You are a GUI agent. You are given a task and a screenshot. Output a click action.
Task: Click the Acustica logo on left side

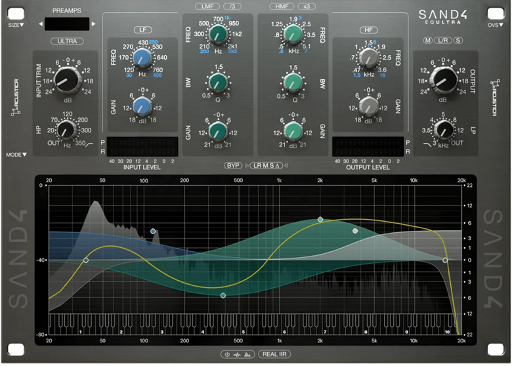click(x=15, y=98)
